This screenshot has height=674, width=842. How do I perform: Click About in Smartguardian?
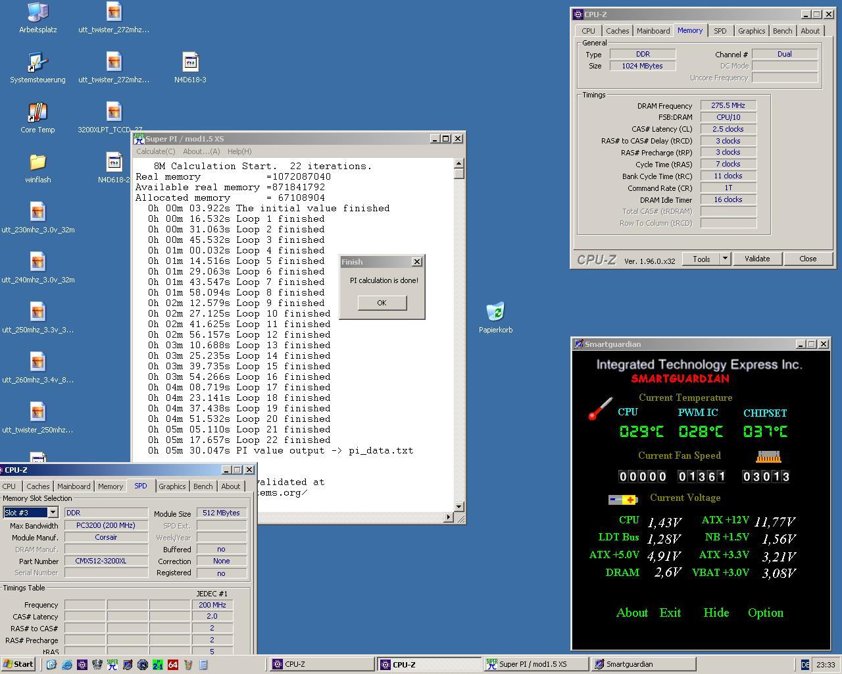631,613
